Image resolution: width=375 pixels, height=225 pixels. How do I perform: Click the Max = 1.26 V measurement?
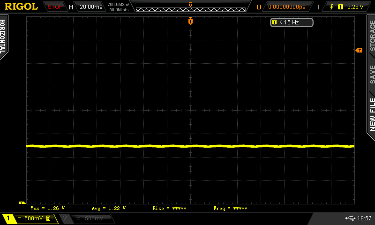48,208
